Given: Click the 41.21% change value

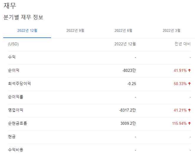Looking at the screenshot, I should [180, 110].
